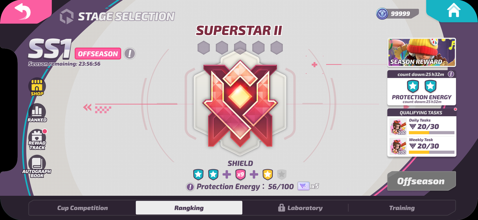Open Weekly Task reward entry
Viewport: 478px width, 220px height.
[422, 146]
